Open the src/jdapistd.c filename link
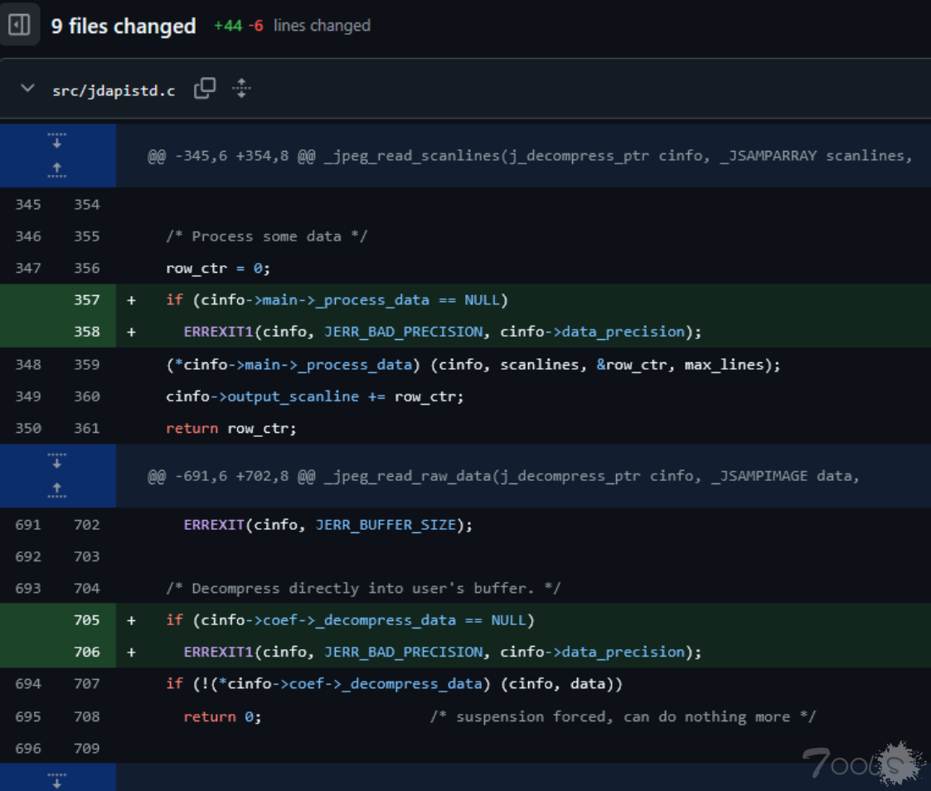The width and height of the screenshot is (931, 791). pyautogui.click(x=114, y=90)
